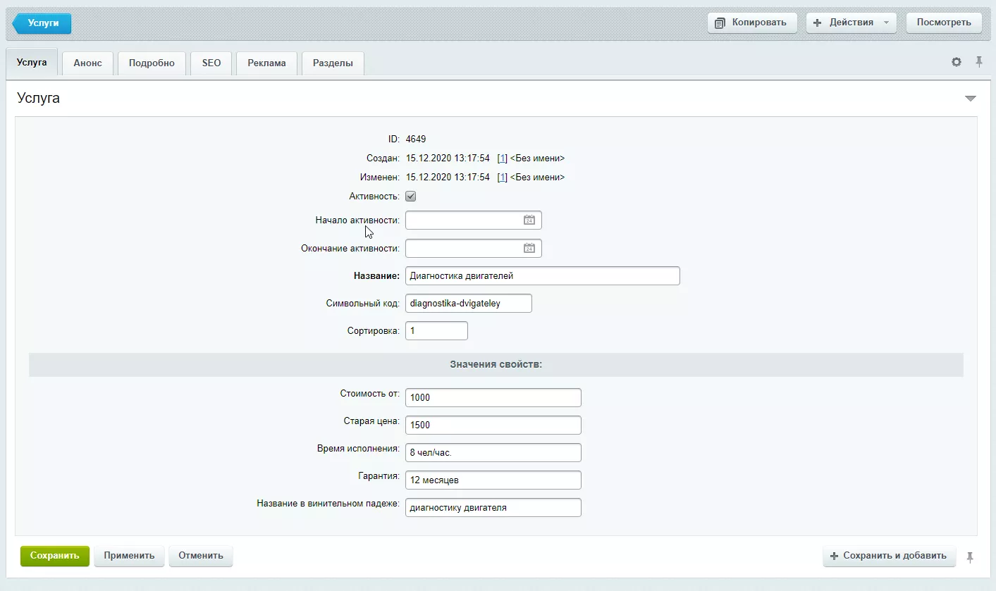Click the Посмотреть button
The width and height of the screenshot is (996, 591).
(x=944, y=23)
